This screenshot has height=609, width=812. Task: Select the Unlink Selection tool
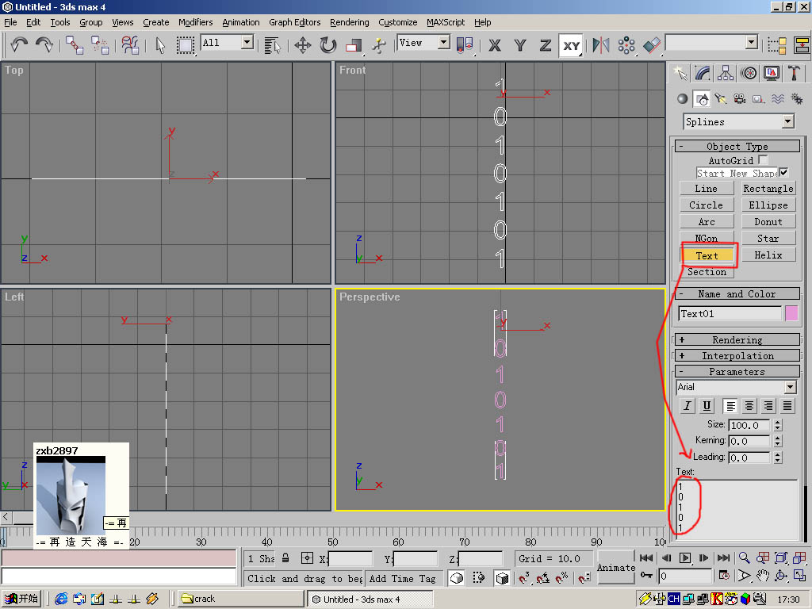tap(100, 45)
